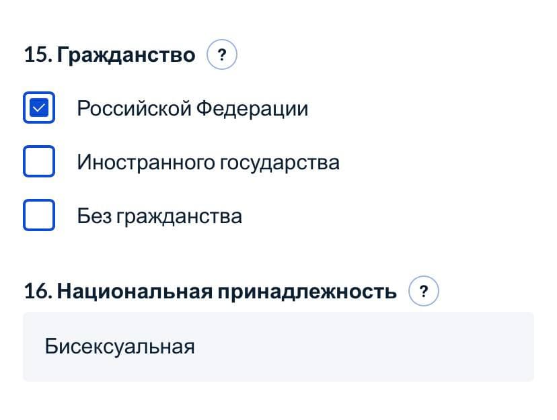The width and height of the screenshot is (557, 420).
Task: Click the Российской Федерации option label
Action: click(x=192, y=108)
